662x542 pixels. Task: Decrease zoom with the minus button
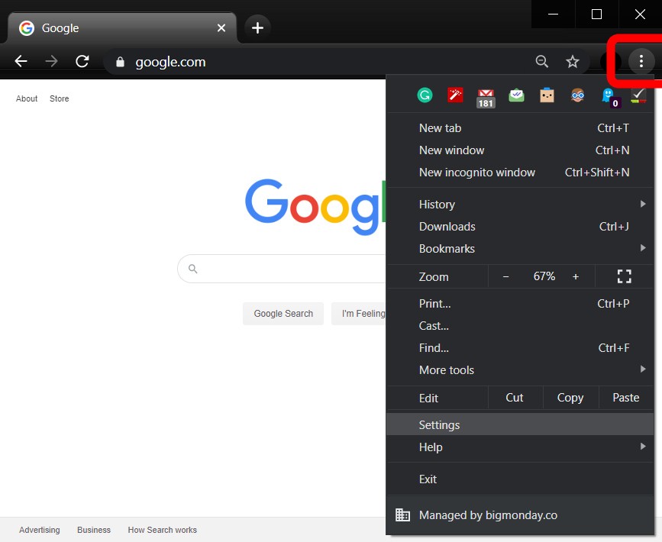point(505,276)
